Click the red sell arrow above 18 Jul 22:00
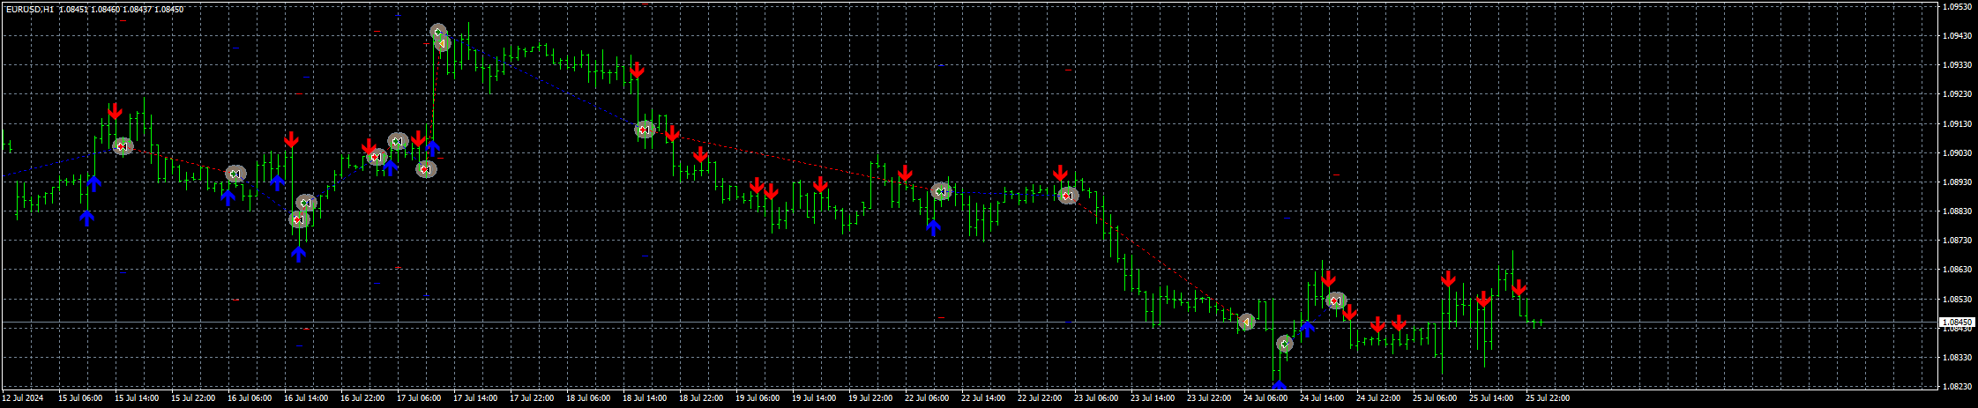The height and width of the screenshot is (408, 1978). pyautogui.click(x=700, y=155)
